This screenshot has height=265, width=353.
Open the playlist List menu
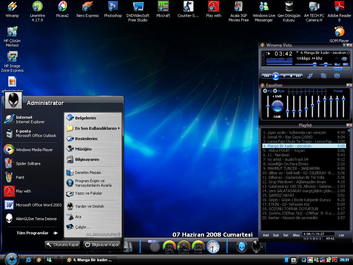[341, 235]
